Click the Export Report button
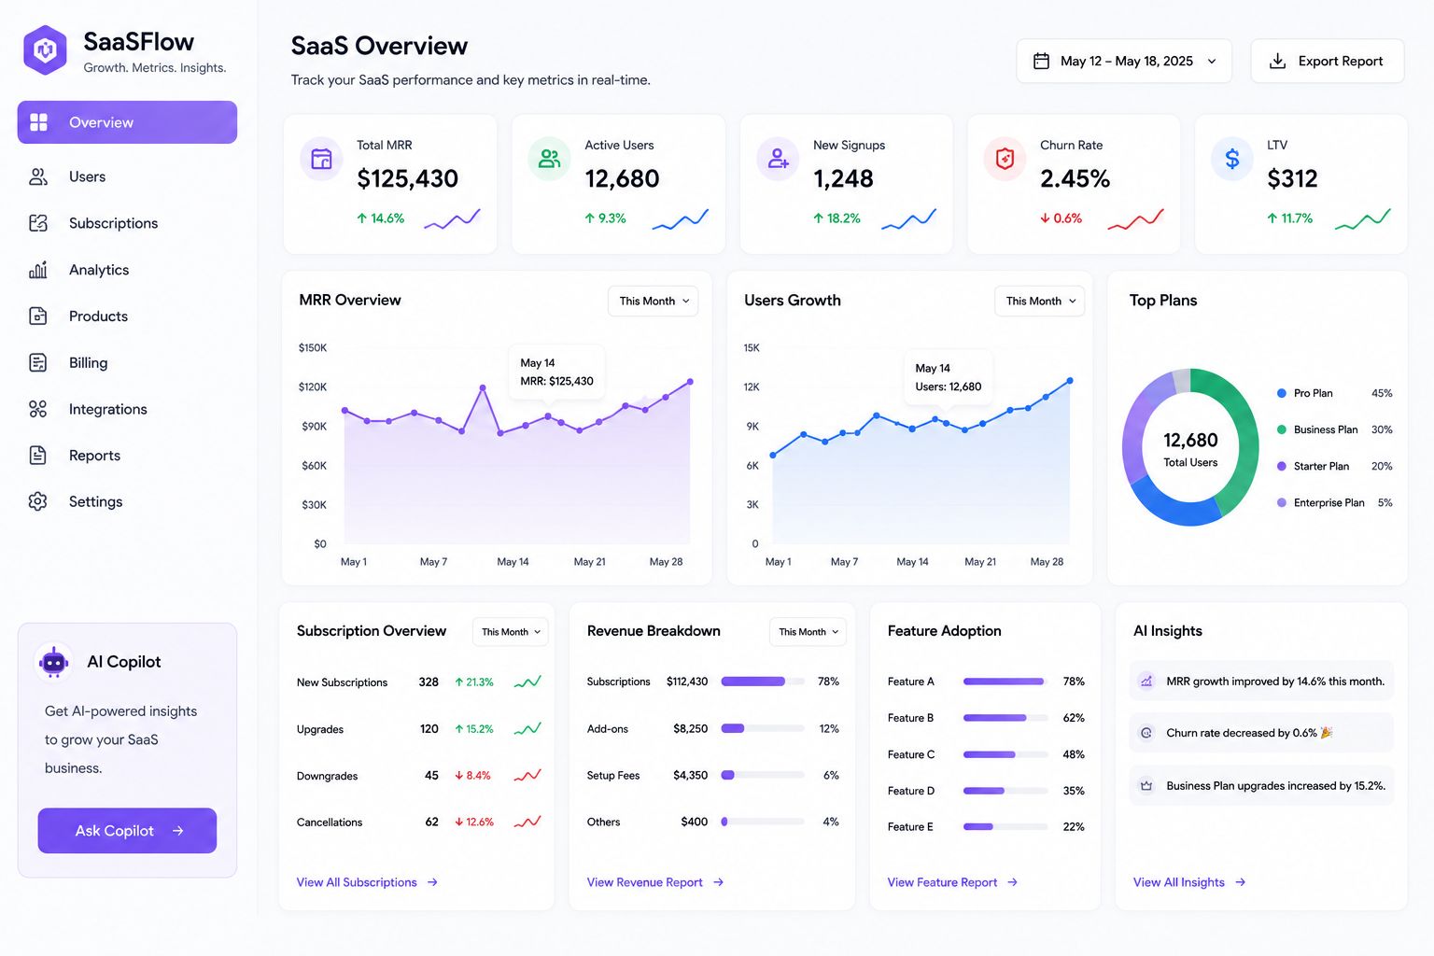Image resolution: width=1434 pixels, height=956 pixels. (1328, 61)
